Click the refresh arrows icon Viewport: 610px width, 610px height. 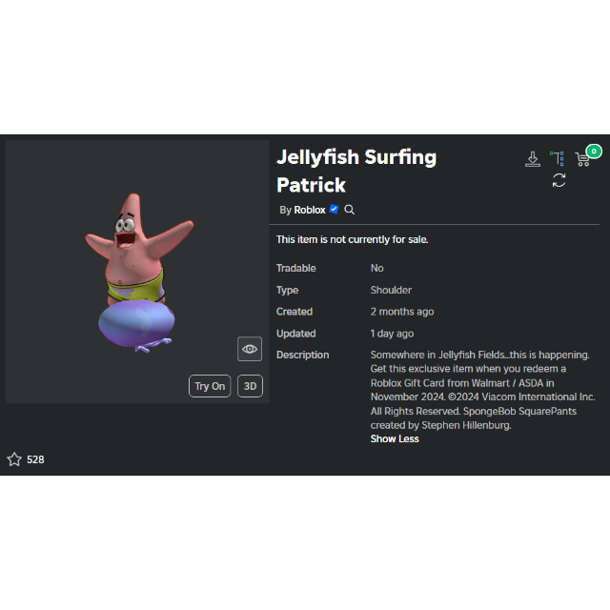click(x=559, y=180)
